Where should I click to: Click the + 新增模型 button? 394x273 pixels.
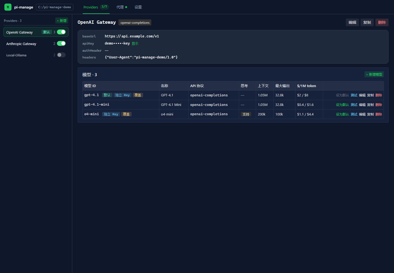374,74
